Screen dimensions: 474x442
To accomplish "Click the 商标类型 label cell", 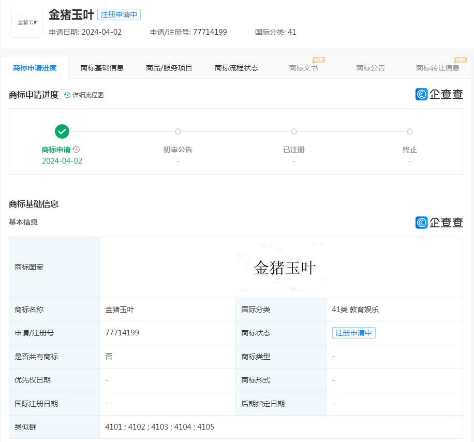I will 281,357.
